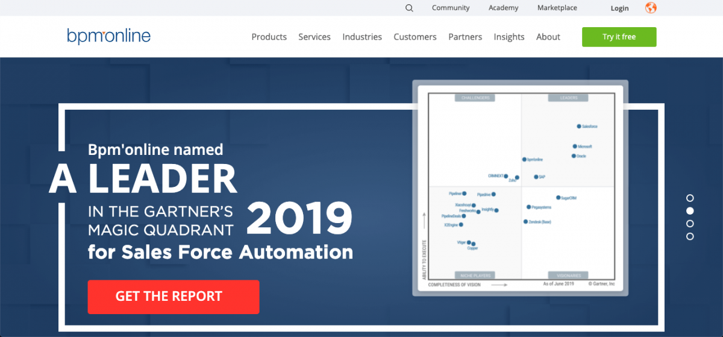Click the 'for Sales Force Automation' text
The width and height of the screenshot is (723, 337).
pos(221,251)
